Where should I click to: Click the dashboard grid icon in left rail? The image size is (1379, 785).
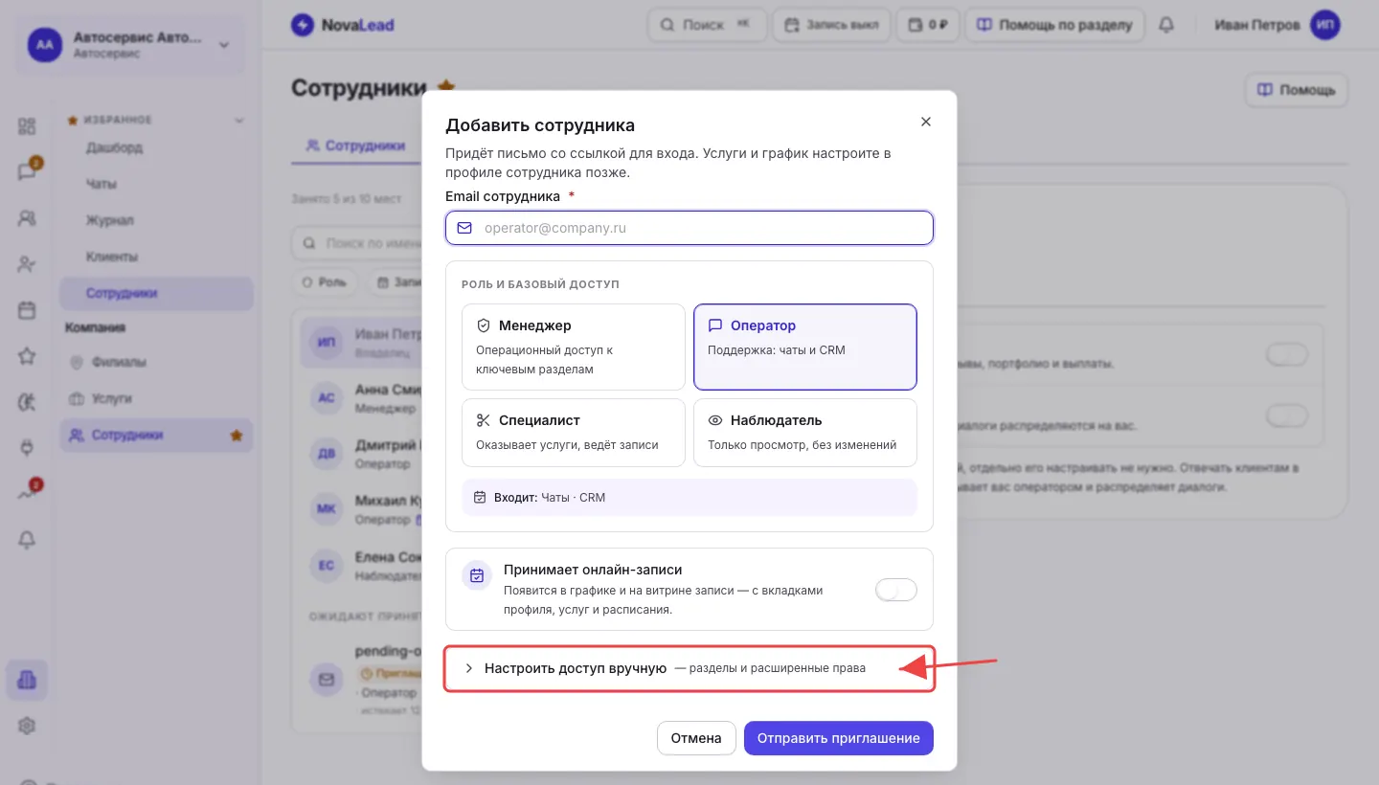(x=27, y=126)
